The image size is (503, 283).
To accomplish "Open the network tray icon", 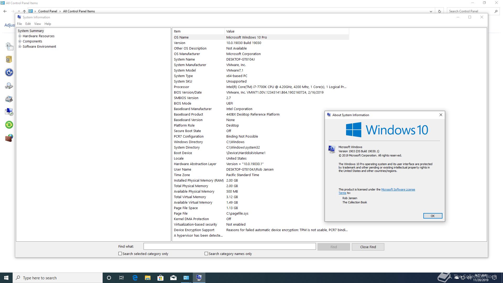I will (463, 278).
